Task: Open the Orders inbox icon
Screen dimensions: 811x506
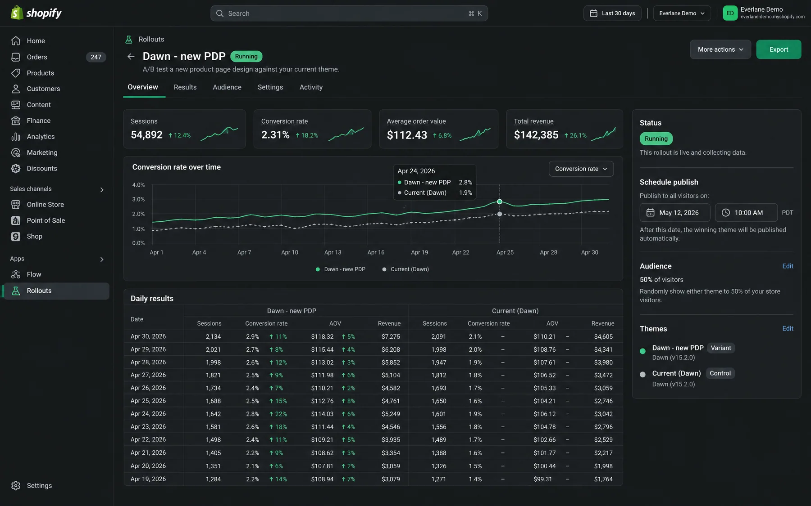Action: click(x=16, y=57)
